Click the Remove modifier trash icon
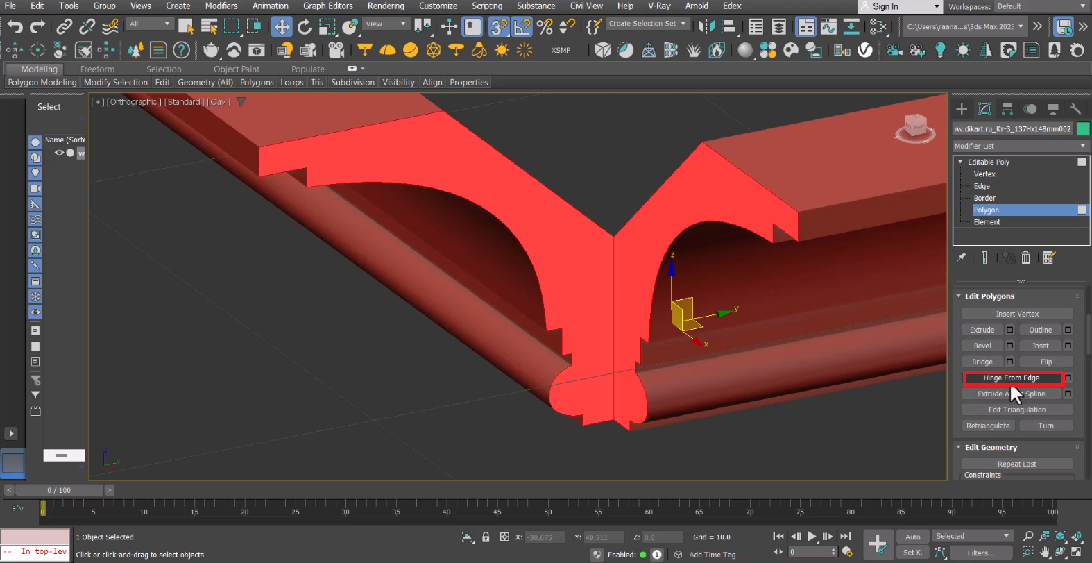 pyautogui.click(x=1026, y=258)
